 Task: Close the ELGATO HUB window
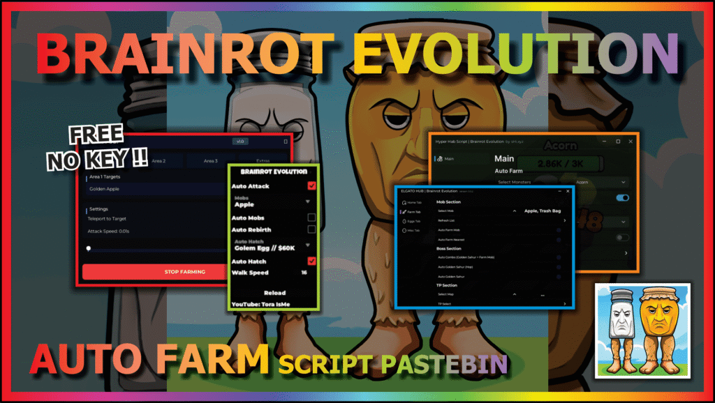click(x=568, y=191)
